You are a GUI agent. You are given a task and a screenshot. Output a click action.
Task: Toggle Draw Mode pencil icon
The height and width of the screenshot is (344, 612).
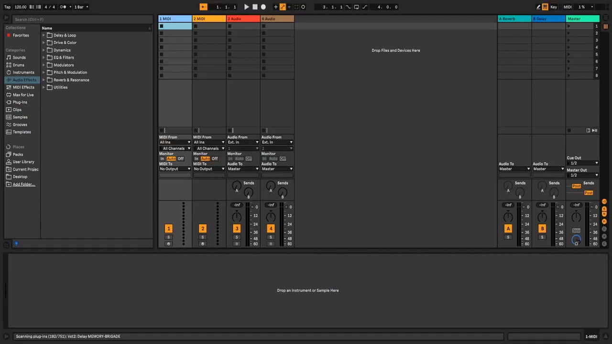pos(538,7)
